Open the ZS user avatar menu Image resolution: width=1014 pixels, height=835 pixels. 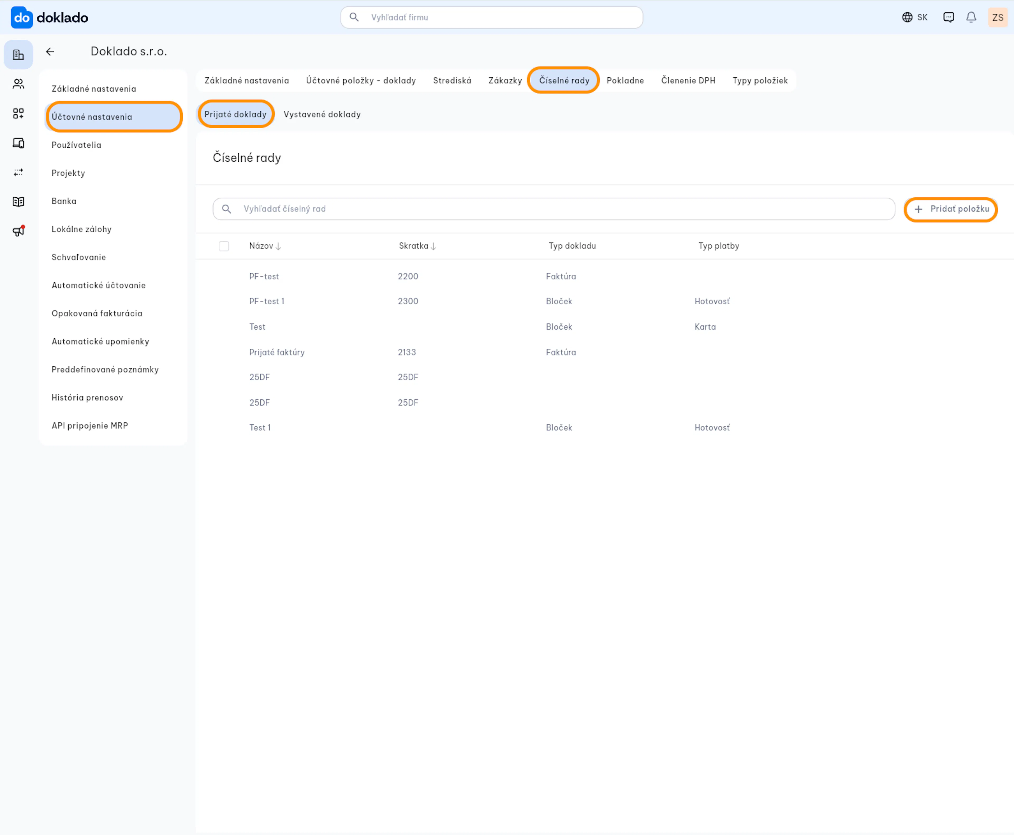click(998, 17)
